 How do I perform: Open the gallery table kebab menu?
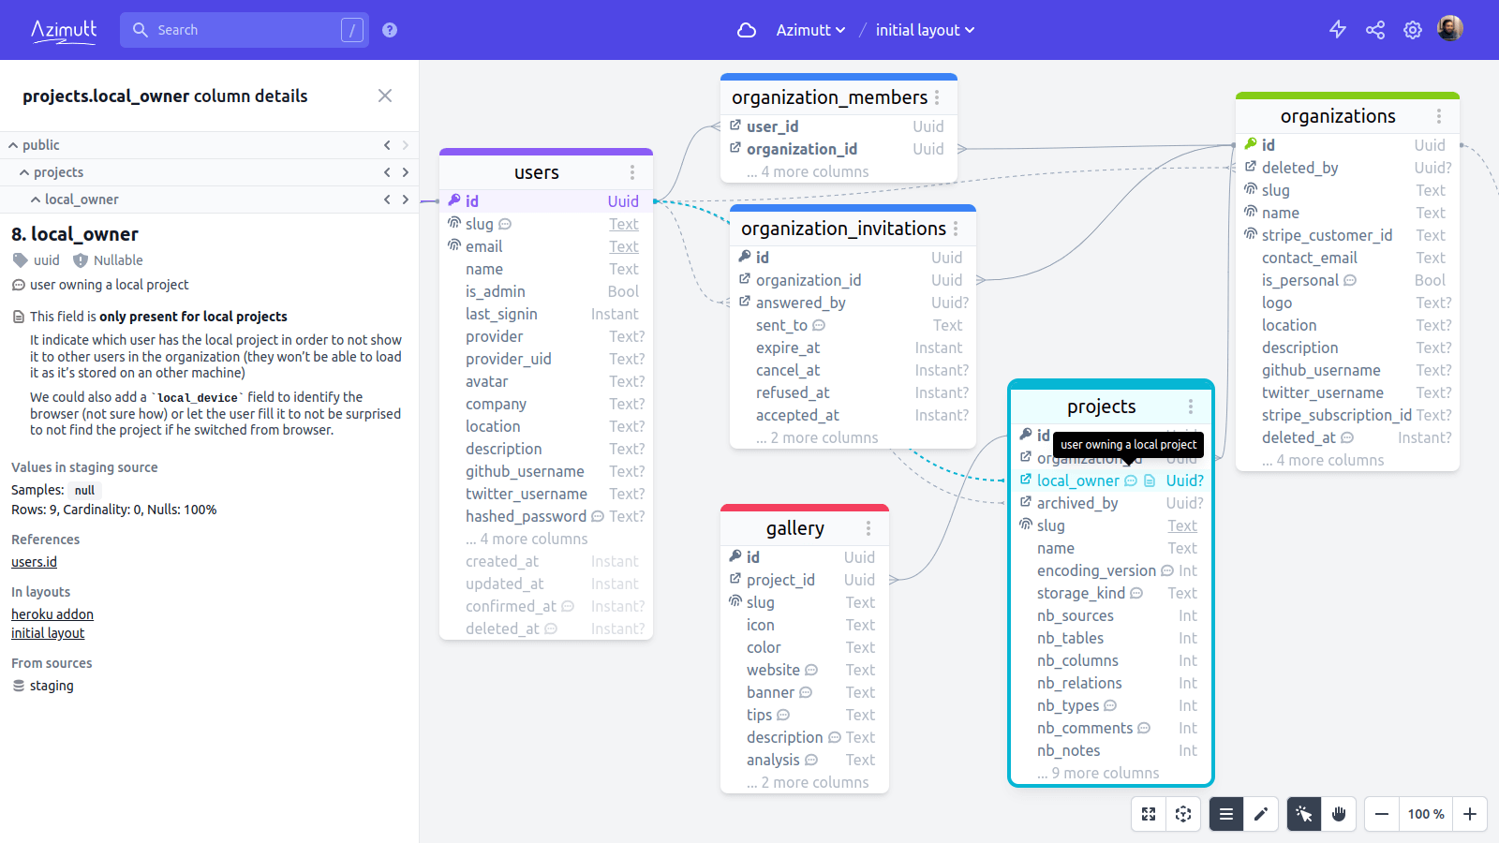click(868, 526)
